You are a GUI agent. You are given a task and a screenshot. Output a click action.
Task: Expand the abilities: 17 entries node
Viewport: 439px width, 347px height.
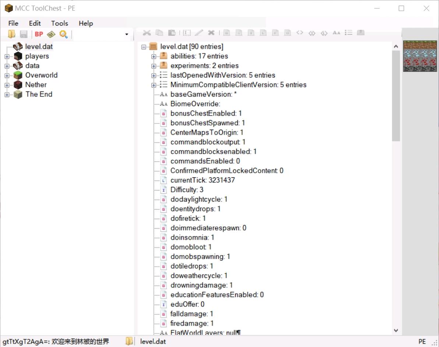(x=154, y=56)
